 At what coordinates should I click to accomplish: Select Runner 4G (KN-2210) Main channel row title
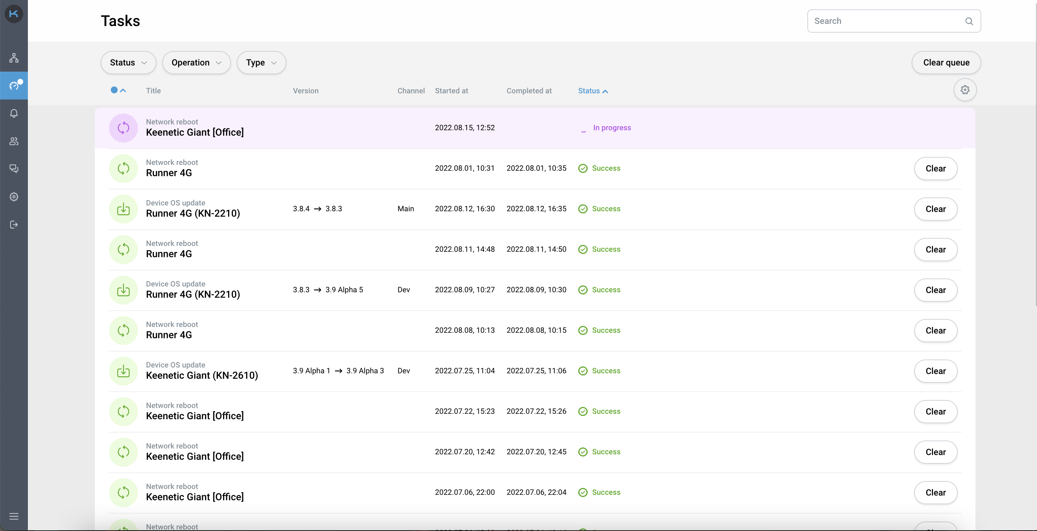point(193,213)
